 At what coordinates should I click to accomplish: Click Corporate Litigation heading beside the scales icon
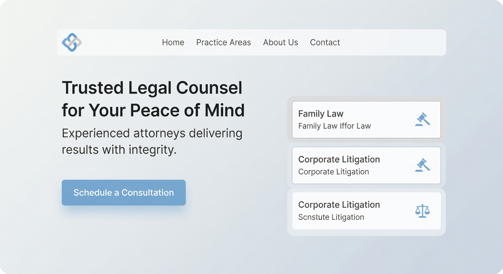point(339,205)
